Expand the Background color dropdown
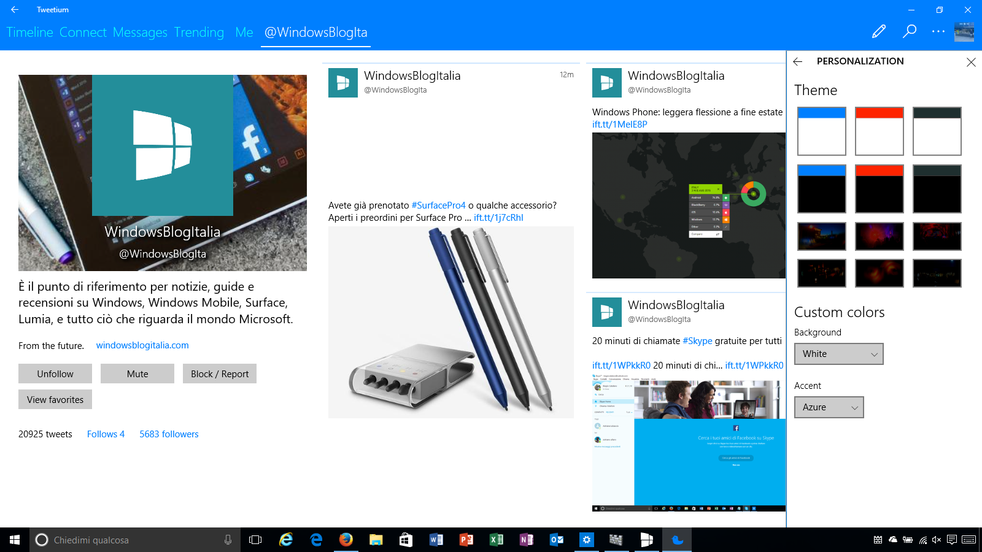 [839, 354]
